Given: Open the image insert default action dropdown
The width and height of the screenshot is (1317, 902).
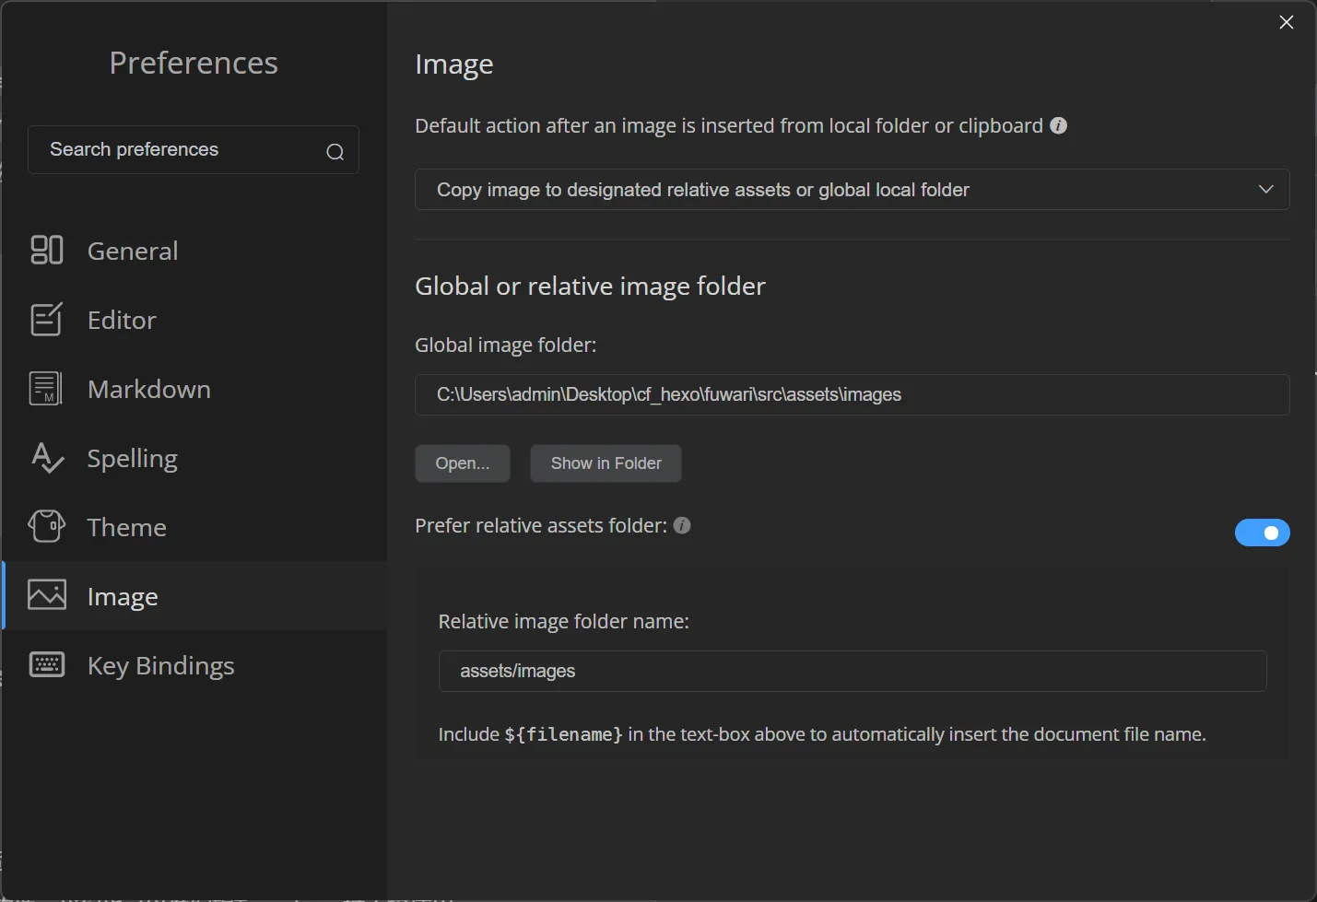Looking at the screenshot, I should (851, 190).
